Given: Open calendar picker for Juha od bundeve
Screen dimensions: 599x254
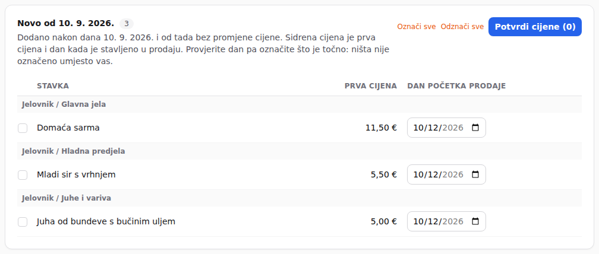Looking at the screenshot, I should (x=475, y=221).
